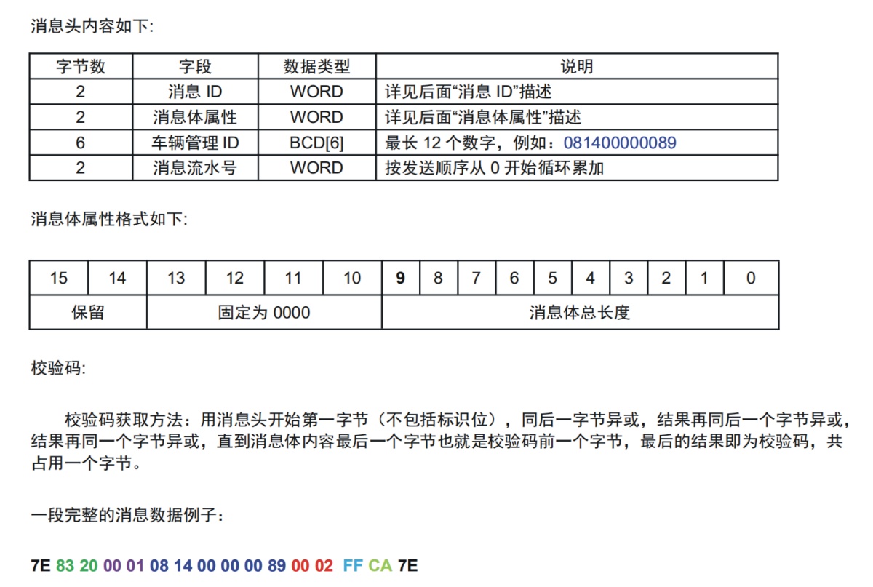Click the "保留" cell
Viewport: 873px width, 587px height.
(88, 313)
